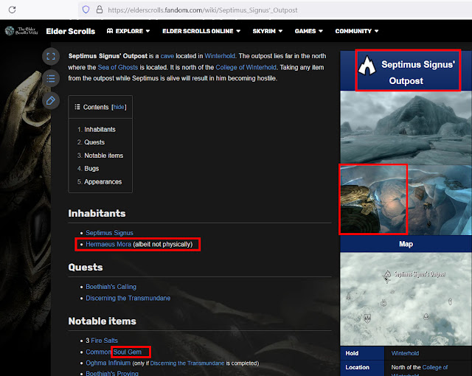The width and height of the screenshot is (472, 376).
Task: View right interior cave image
Action: pyautogui.click(x=440, y=200)
